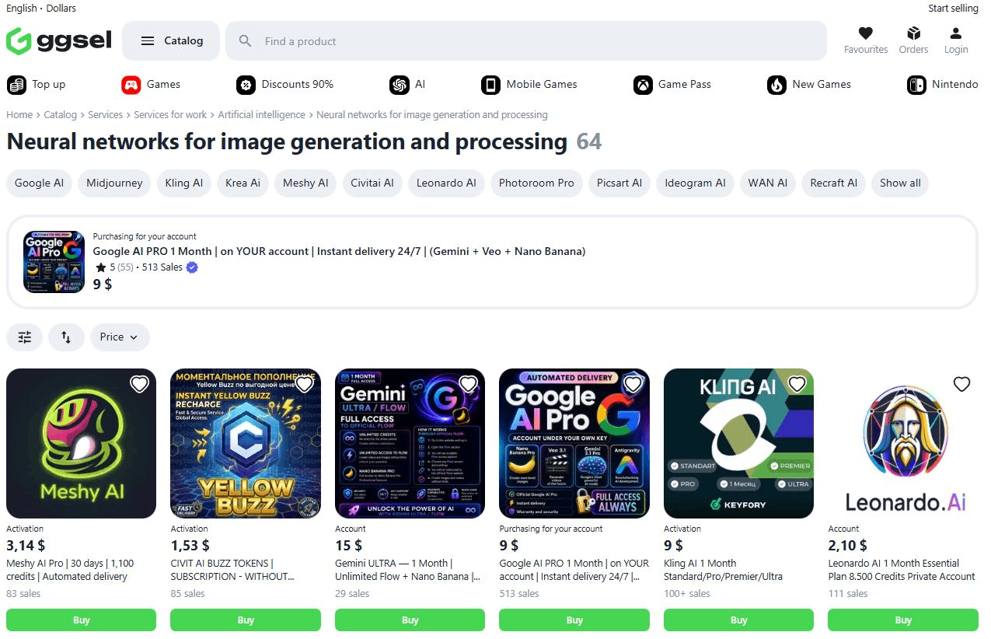Click the Games controller icon
The height and width of the screenshot is (639, 991).
pyautogui.click(x=131, y=85)
